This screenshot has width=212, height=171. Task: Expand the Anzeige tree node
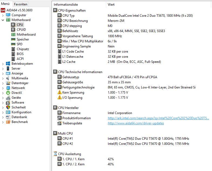tap(3, 73)
